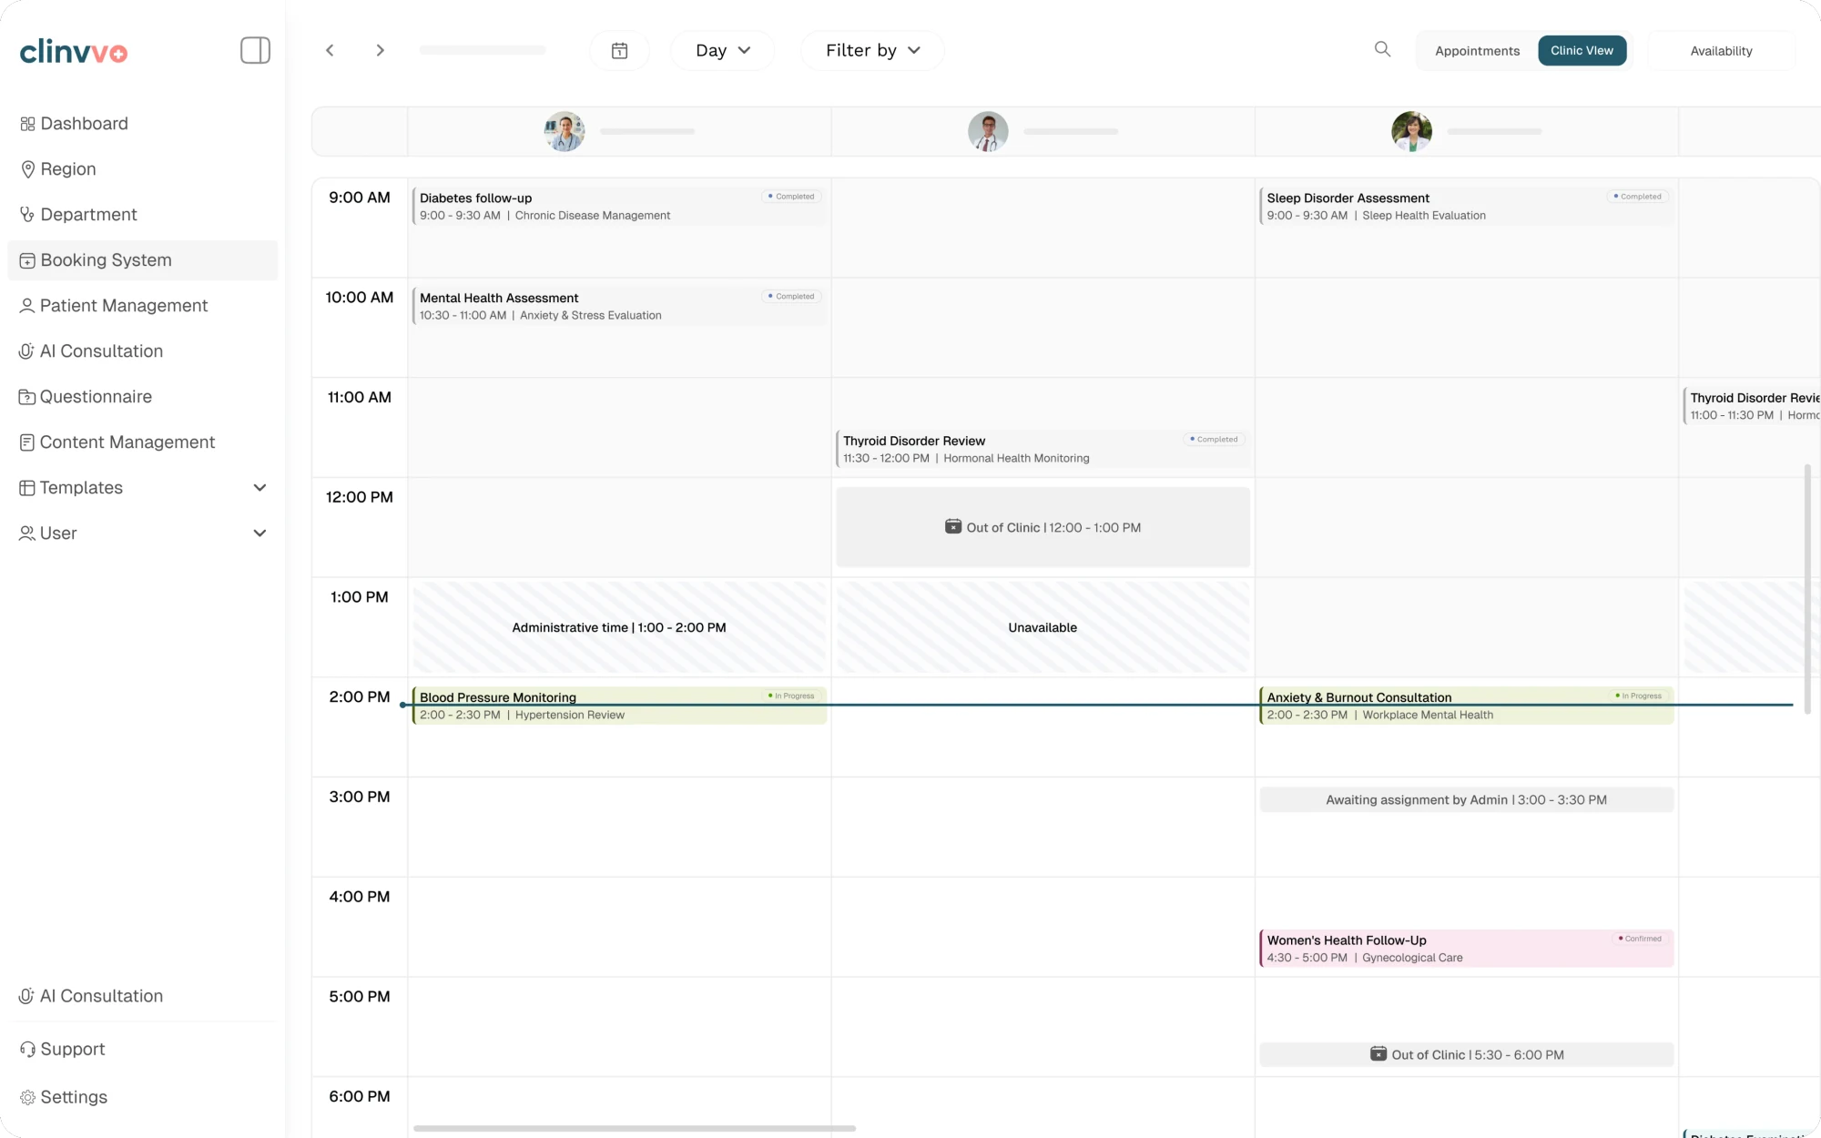
Task: Click the horizontal scrollbar at bottom
Action: point(635,1128)
